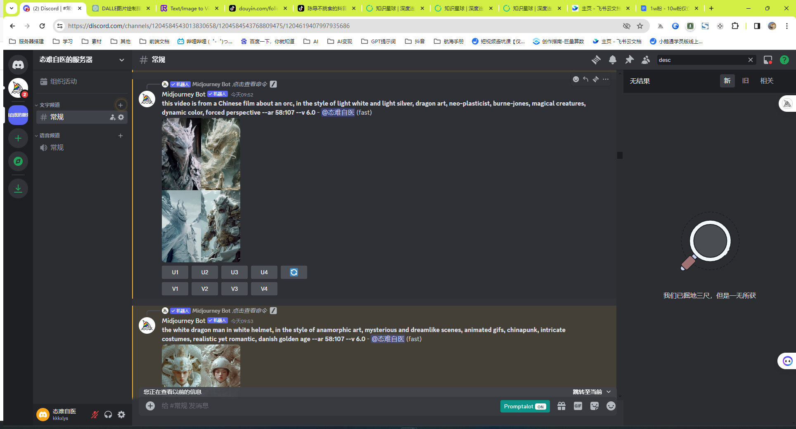Image resolution: width=796 pixels, height=429 pixels.
Task: Reply to the orc prompt message
Action: [x=586, y=79]
